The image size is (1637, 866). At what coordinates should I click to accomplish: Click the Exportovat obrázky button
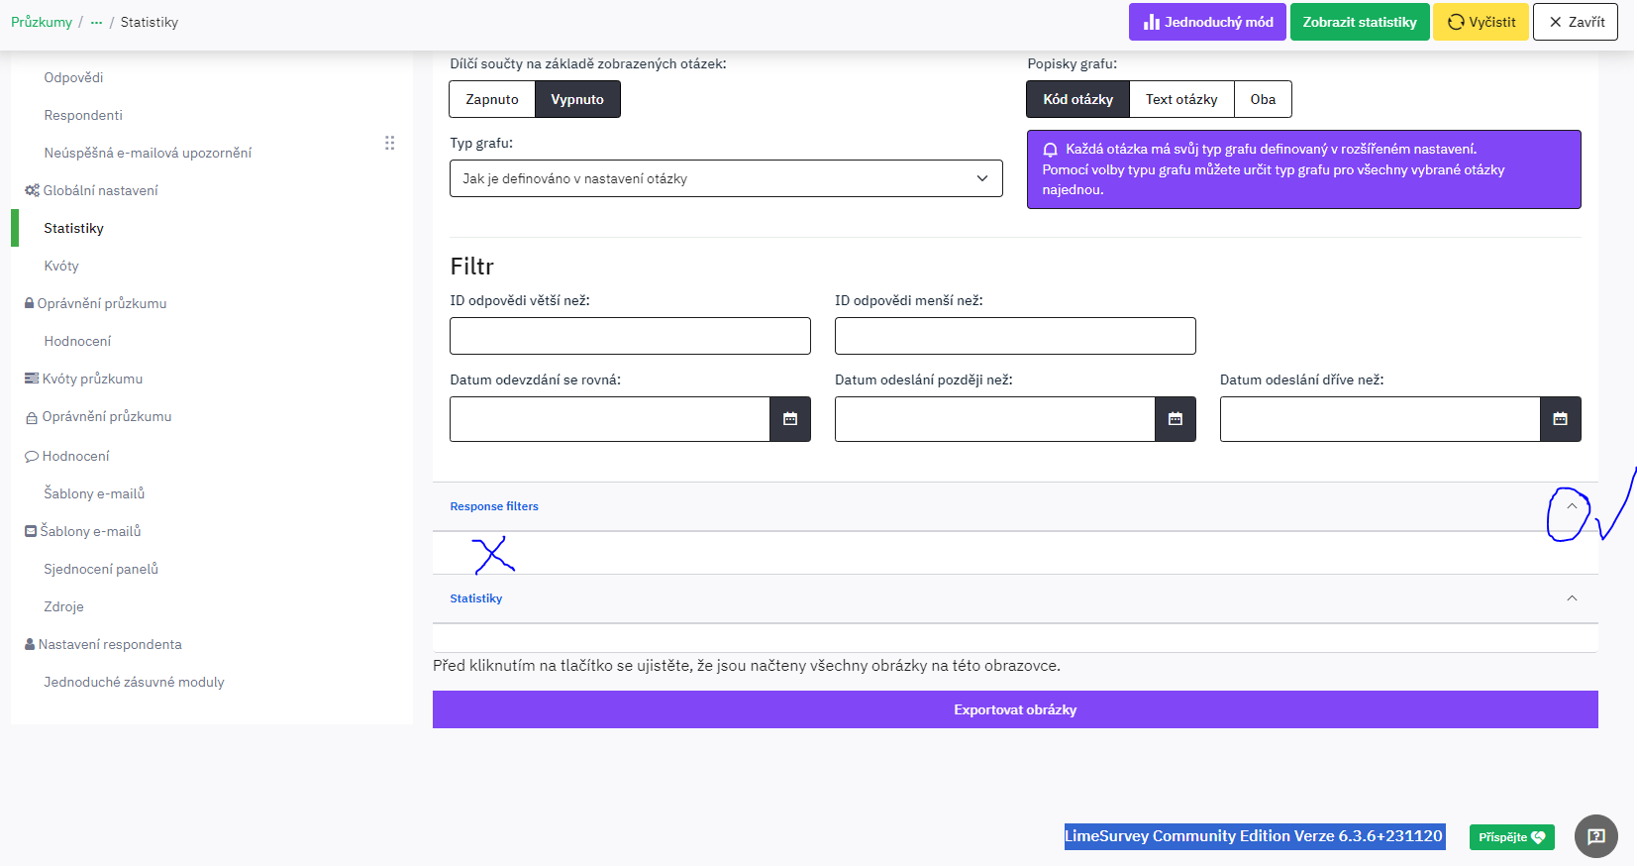[x=1014, y=709]
